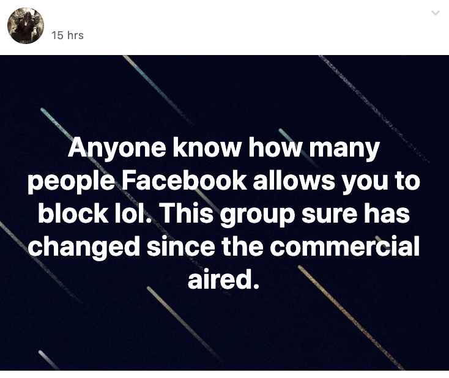Click the teal streak above the word Anyone
Image resolution: width=449 pixels, height=378 pixels.
(56, 122)
